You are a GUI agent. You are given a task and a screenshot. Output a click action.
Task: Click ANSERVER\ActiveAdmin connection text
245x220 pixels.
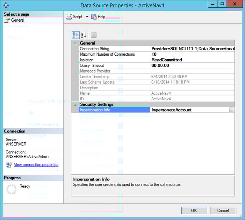click(x=27, y=157)
